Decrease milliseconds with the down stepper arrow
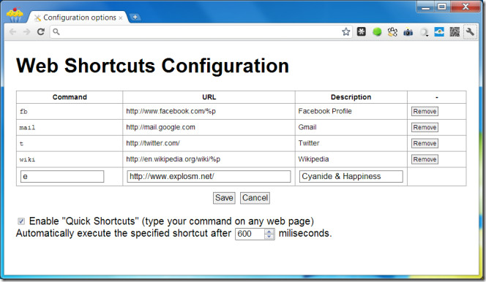 269,237
